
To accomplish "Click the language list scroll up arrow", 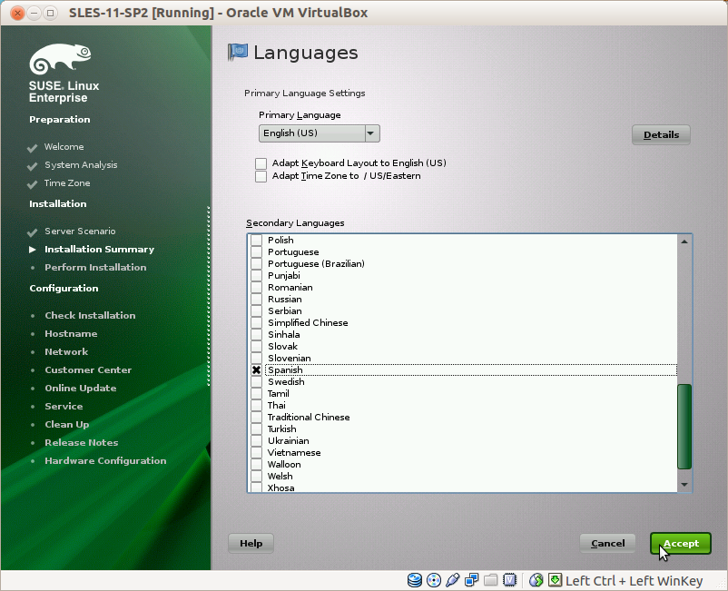I will coord(684,241).
